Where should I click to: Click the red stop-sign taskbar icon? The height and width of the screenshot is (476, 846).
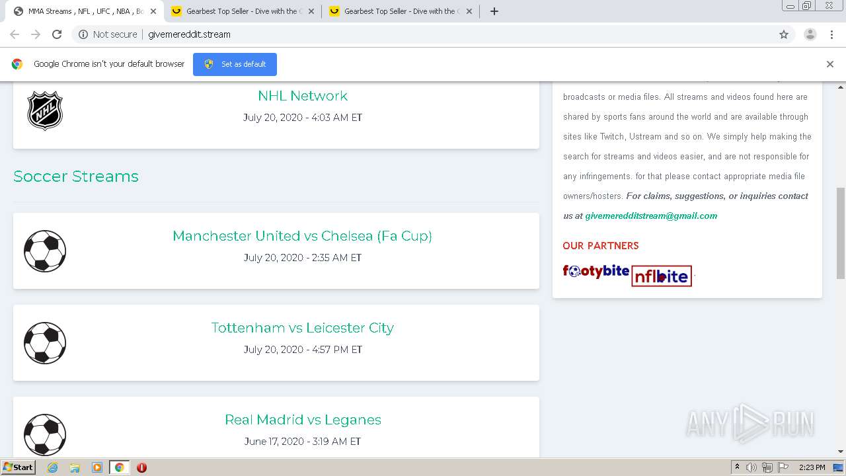coord(141,467)
